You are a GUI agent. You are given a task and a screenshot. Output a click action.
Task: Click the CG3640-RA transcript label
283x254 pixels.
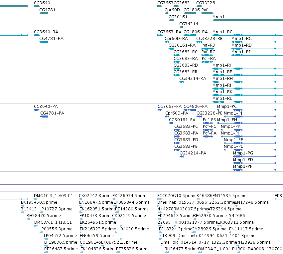pyautogui.click(x=46, y=32)
